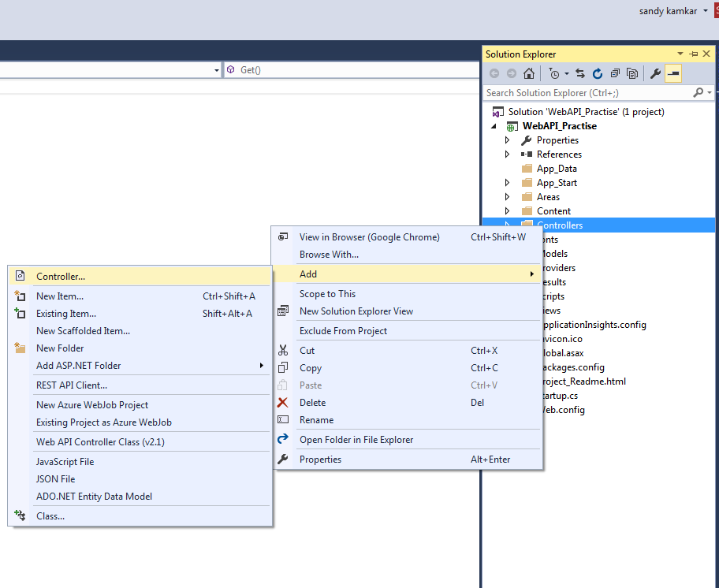Screen dimensions: 719x588
Task: Choose ADO.NET Entity Data Model
Action: pos(140,497)
